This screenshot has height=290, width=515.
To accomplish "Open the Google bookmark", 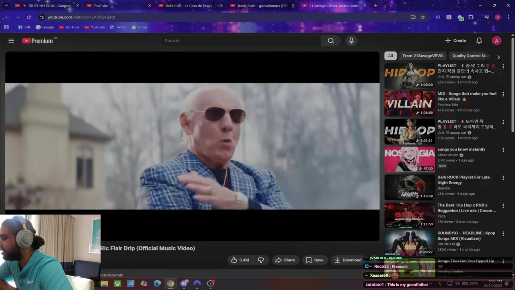I will 45,27.
